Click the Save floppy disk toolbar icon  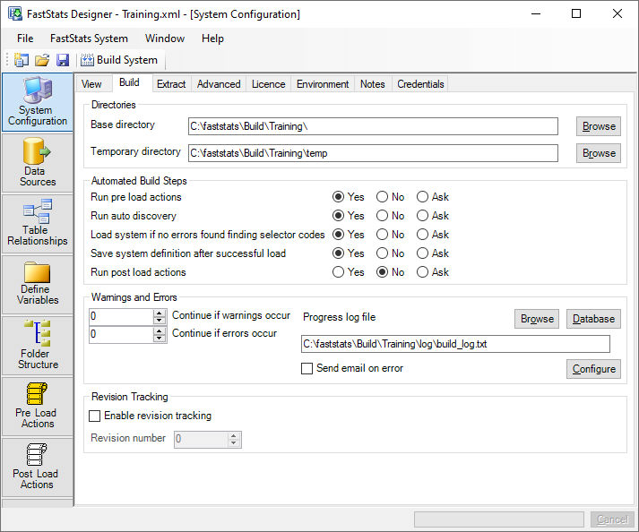pos(63,60)
